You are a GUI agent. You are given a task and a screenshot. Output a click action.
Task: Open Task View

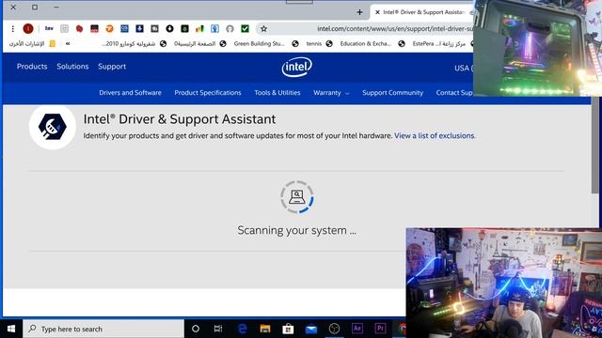[x=218, y=329]
